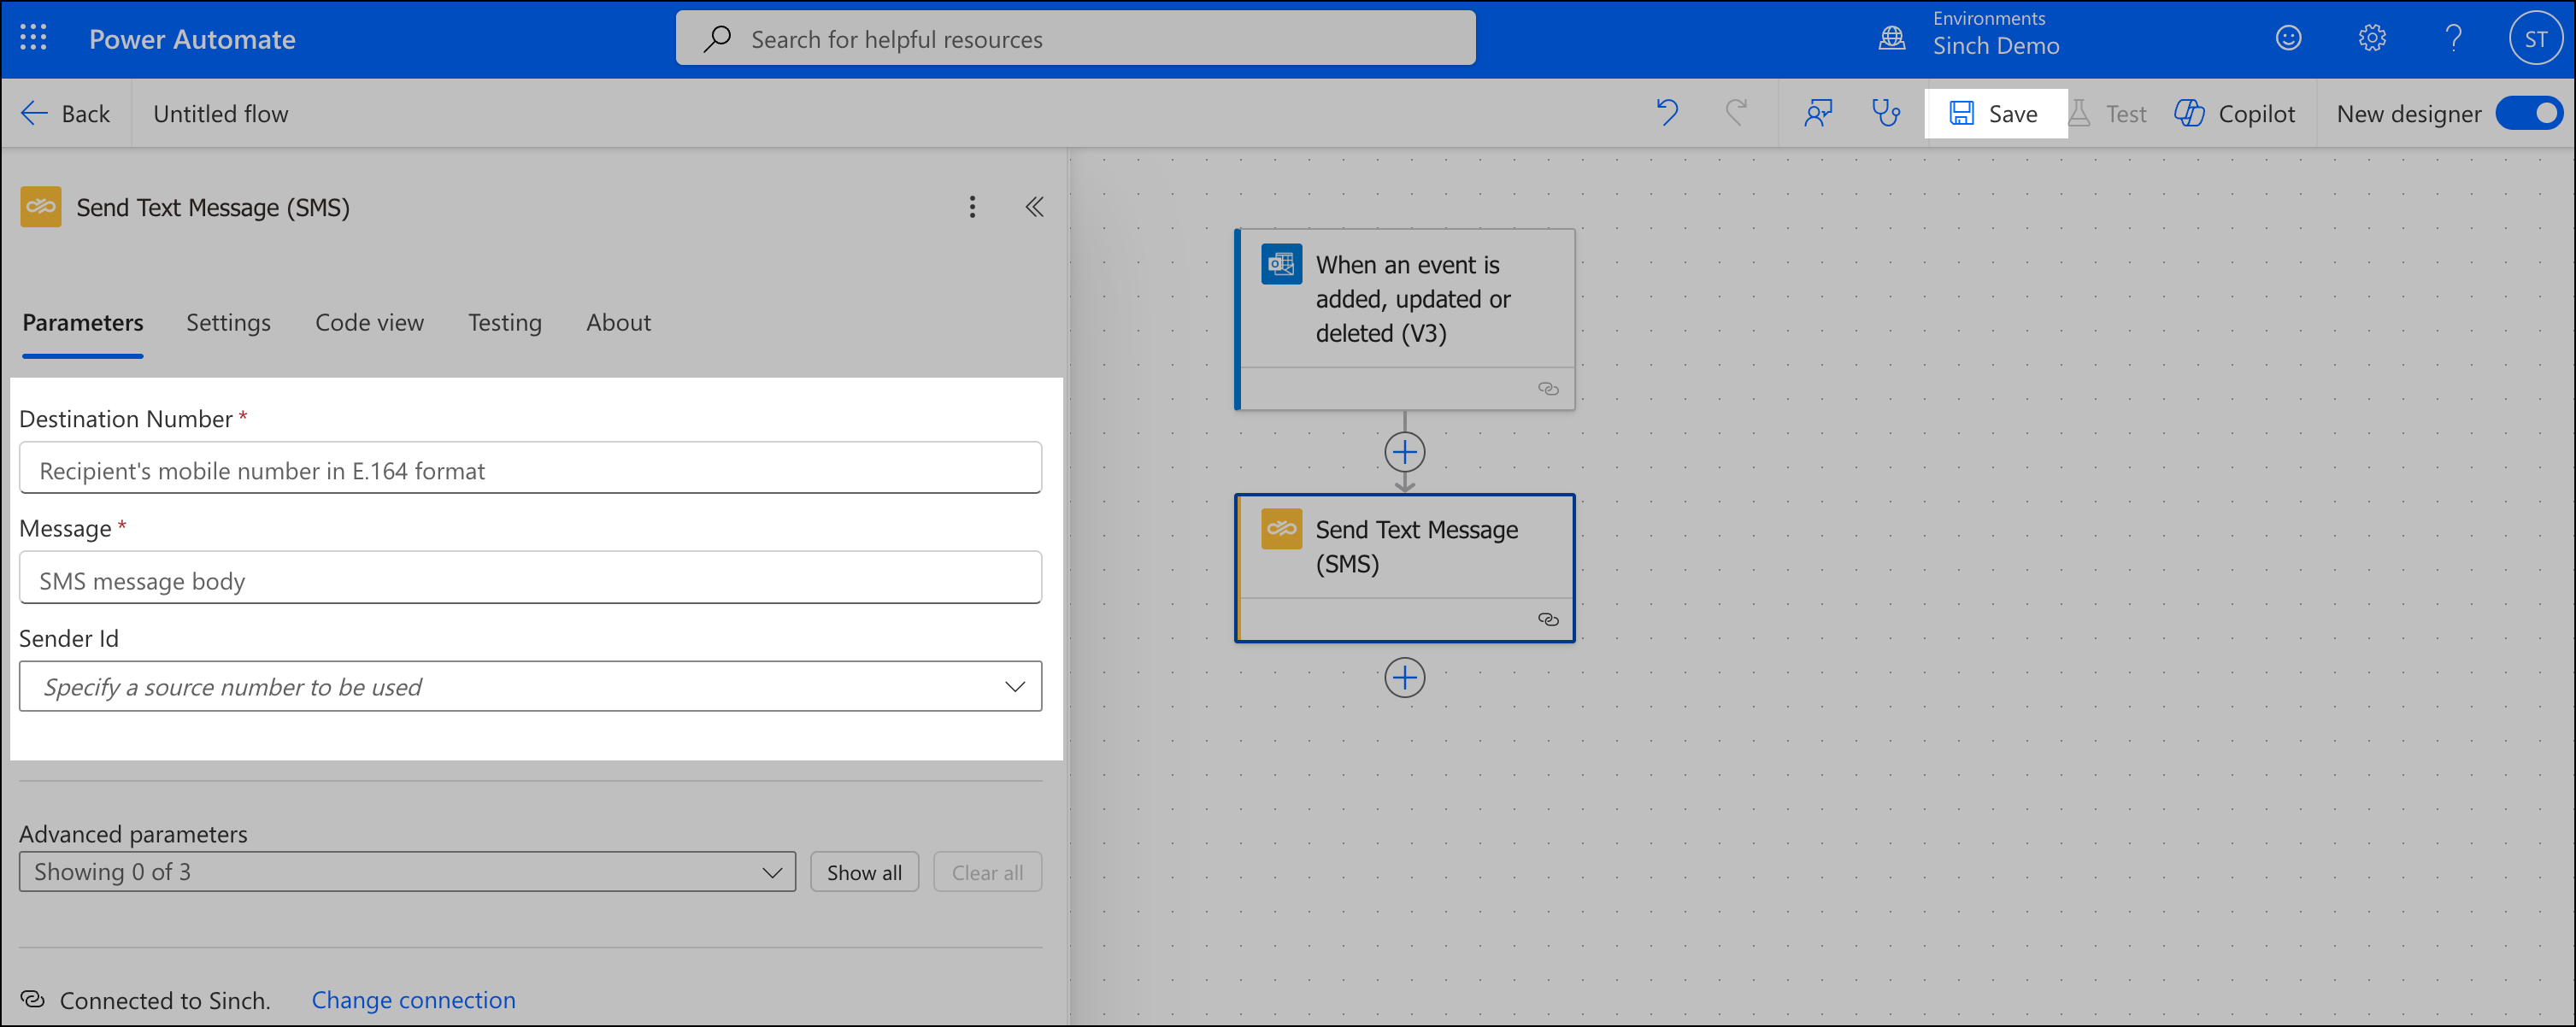Image resolution: width=2576 pixels, height=1027 pixels.
Task: Click the Test flask icon
Action: coord(2079,113)
